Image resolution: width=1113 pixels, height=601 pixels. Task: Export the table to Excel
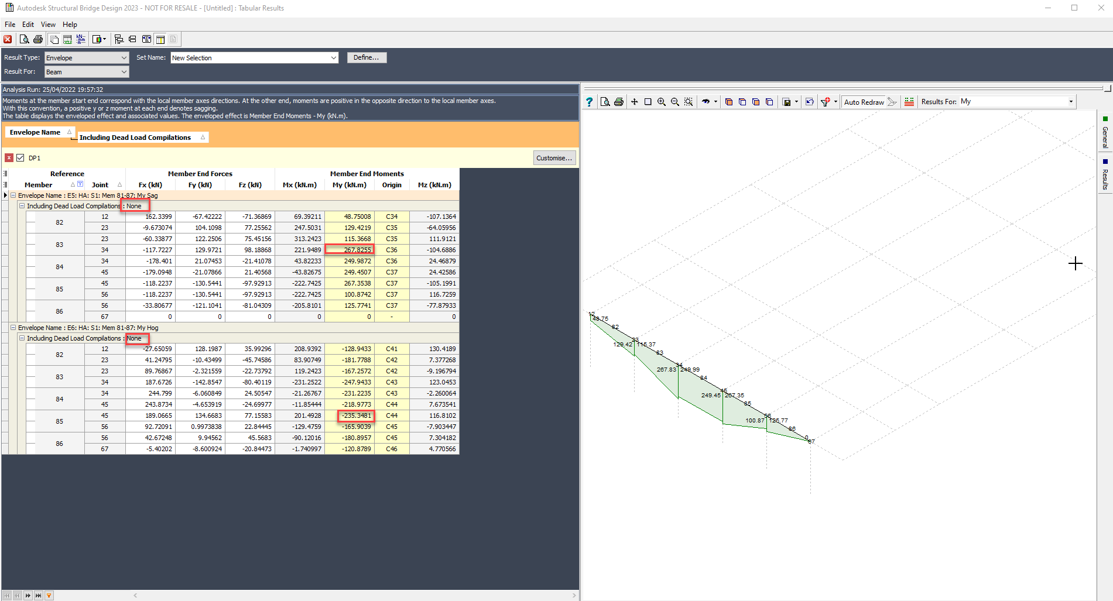(67, 39)
